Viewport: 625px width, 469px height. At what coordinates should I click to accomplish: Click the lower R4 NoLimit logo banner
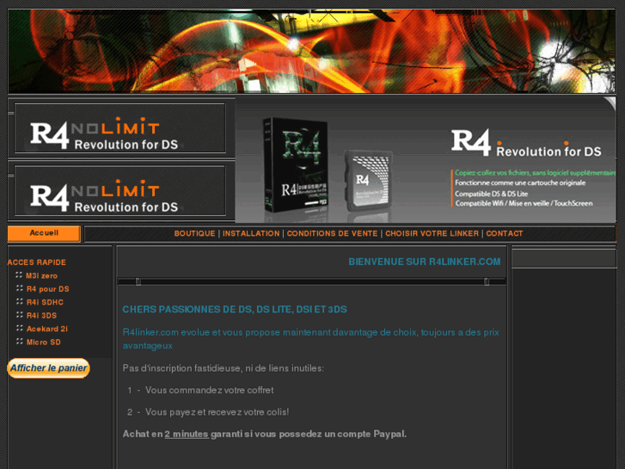click(x=120, y=191)
